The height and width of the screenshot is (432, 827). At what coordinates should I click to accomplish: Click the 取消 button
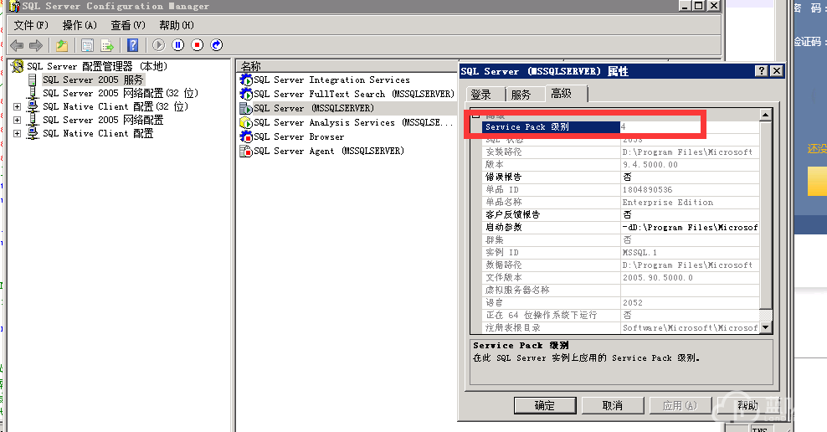coord(613,405)
